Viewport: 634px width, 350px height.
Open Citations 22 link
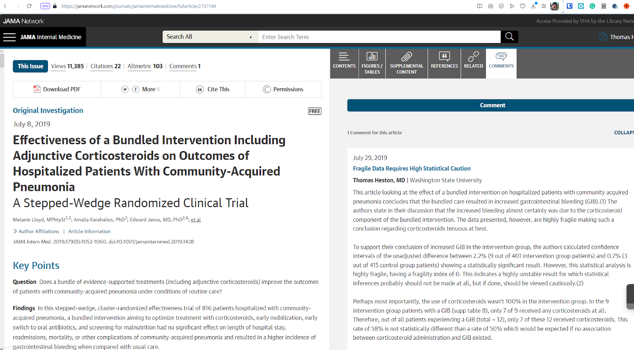click(105, 66)
